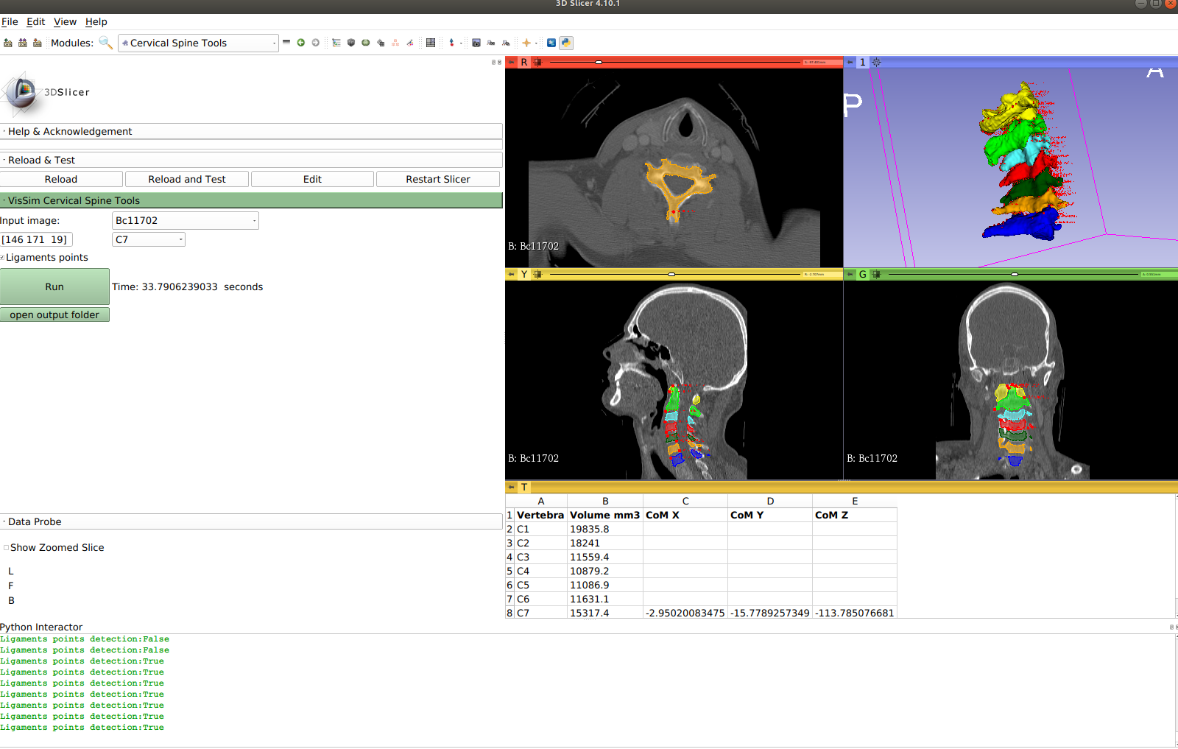Go to previous module with green back arrow
1178x749 pixels.
click(x=301, y=43)
